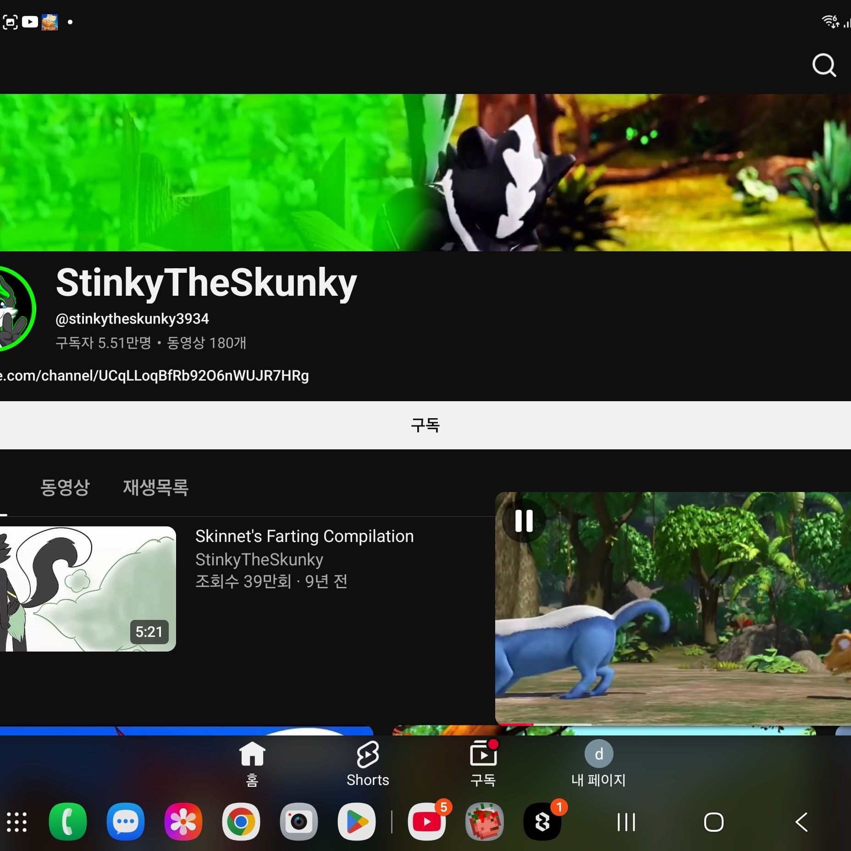The width and height of the screenshot is (851, 851).
Task: Tap the screenshot notification icon in status bar
Action: [10, 22]
